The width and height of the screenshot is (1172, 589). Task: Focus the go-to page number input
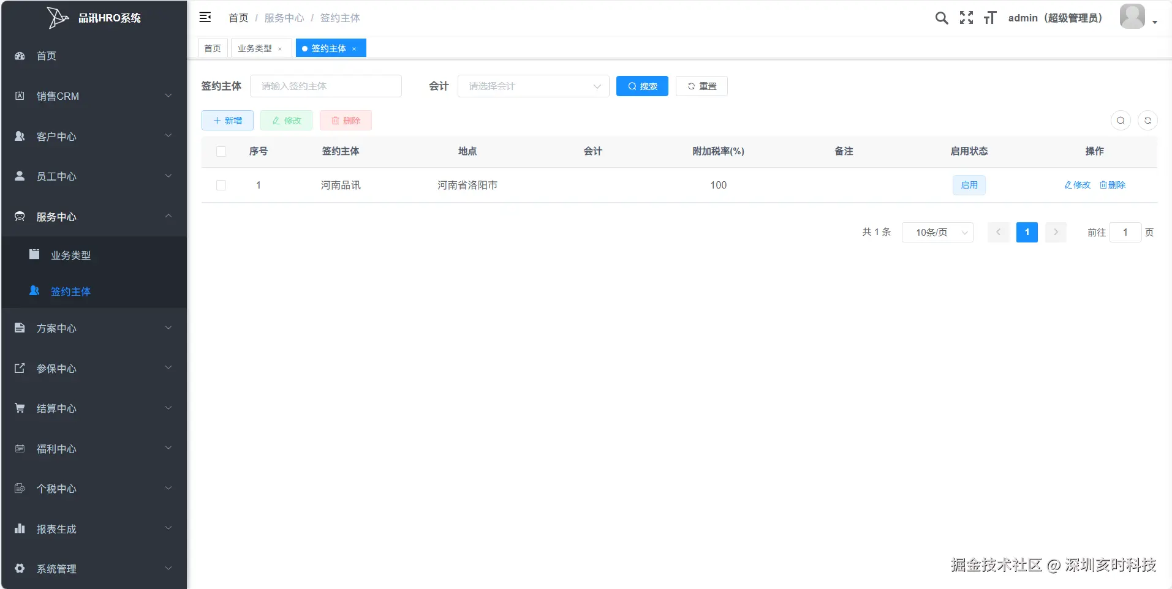pos(1125,232)
